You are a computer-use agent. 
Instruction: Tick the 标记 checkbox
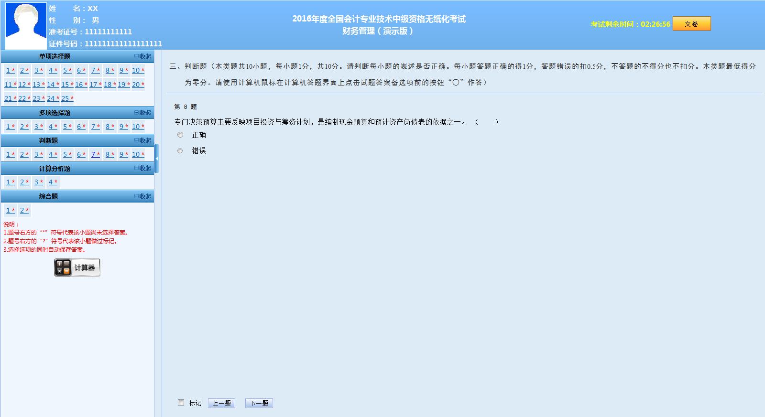(181, 403)
